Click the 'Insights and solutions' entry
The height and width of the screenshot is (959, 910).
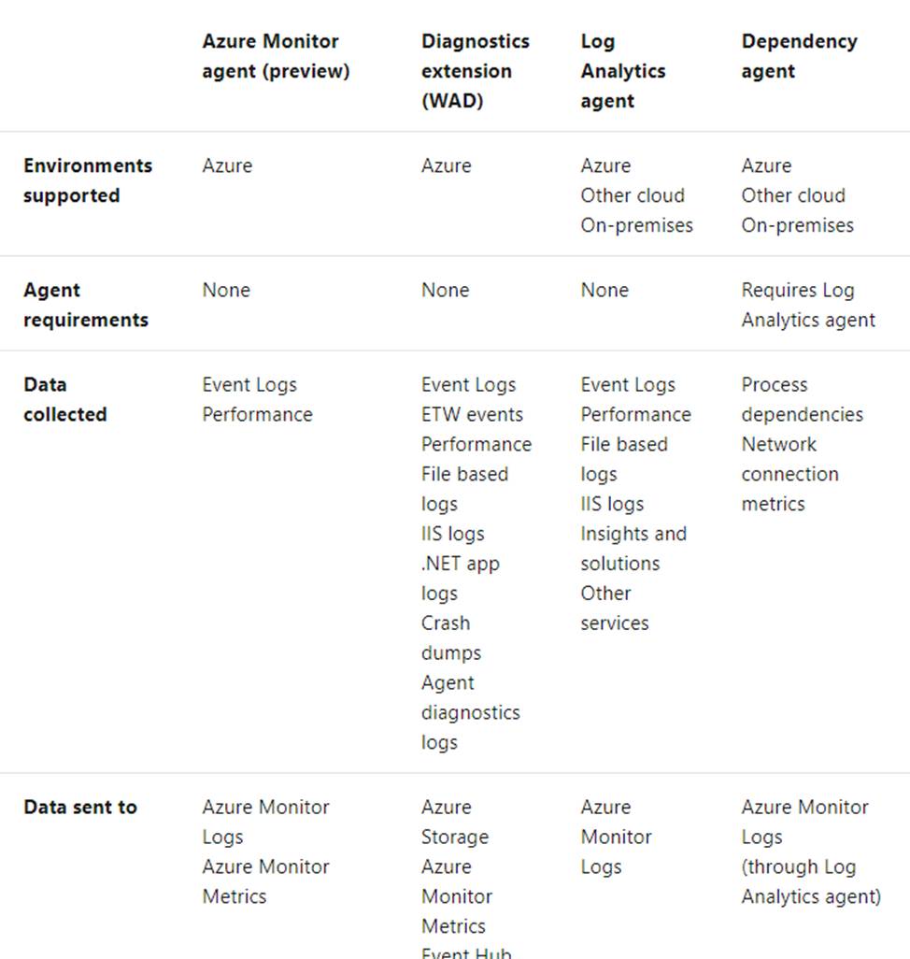(x=633, y=549)
